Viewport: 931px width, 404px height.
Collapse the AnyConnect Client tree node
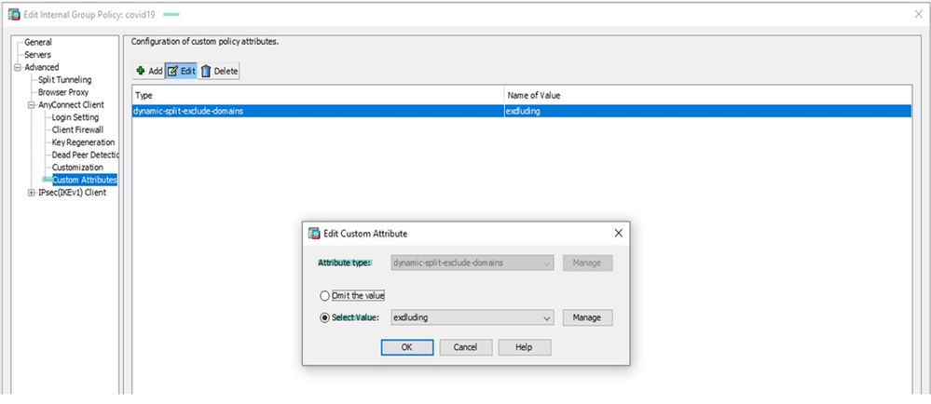(x=32, y=105)
